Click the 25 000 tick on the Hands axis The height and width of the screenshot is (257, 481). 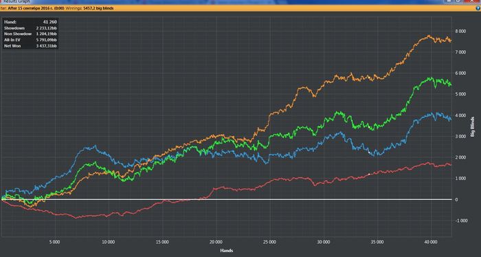click(269, 242)
